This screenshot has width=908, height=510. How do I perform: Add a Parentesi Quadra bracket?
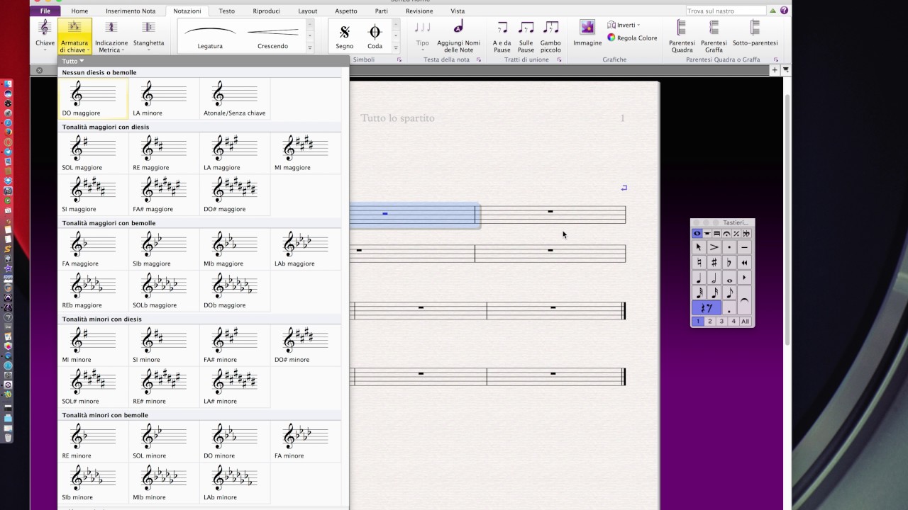coord(682,35)
